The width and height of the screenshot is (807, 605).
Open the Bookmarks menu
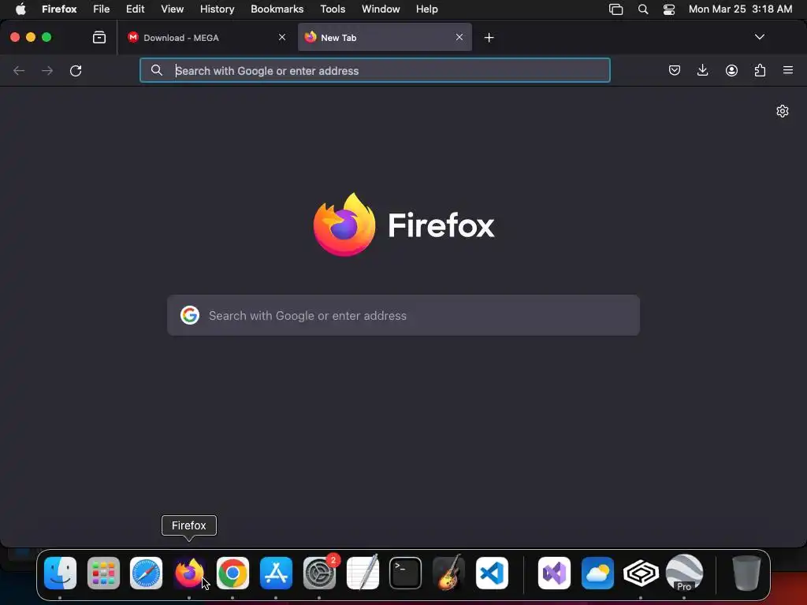point(277,9)
